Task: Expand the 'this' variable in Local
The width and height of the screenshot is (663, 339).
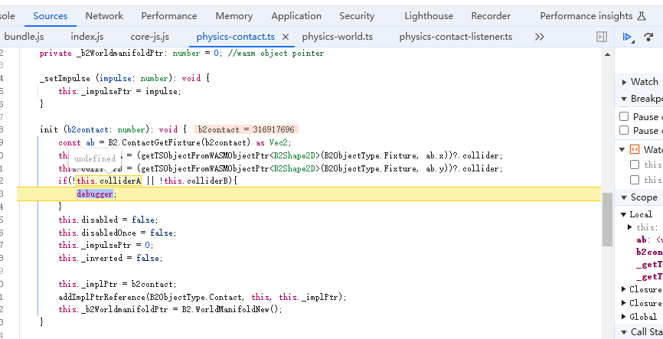Action: [630, 227]
